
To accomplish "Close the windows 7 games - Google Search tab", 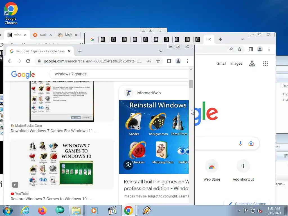I will coord(69,51).
